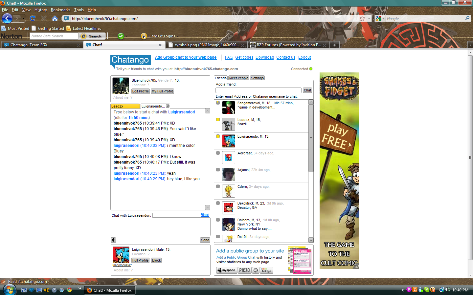Expand the Cards & Logins dropdown arrow
The image size is (473, 295).
[x=178, y=36]
